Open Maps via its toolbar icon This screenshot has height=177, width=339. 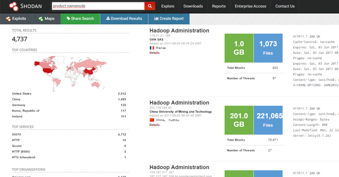click(x=41, y=19)
